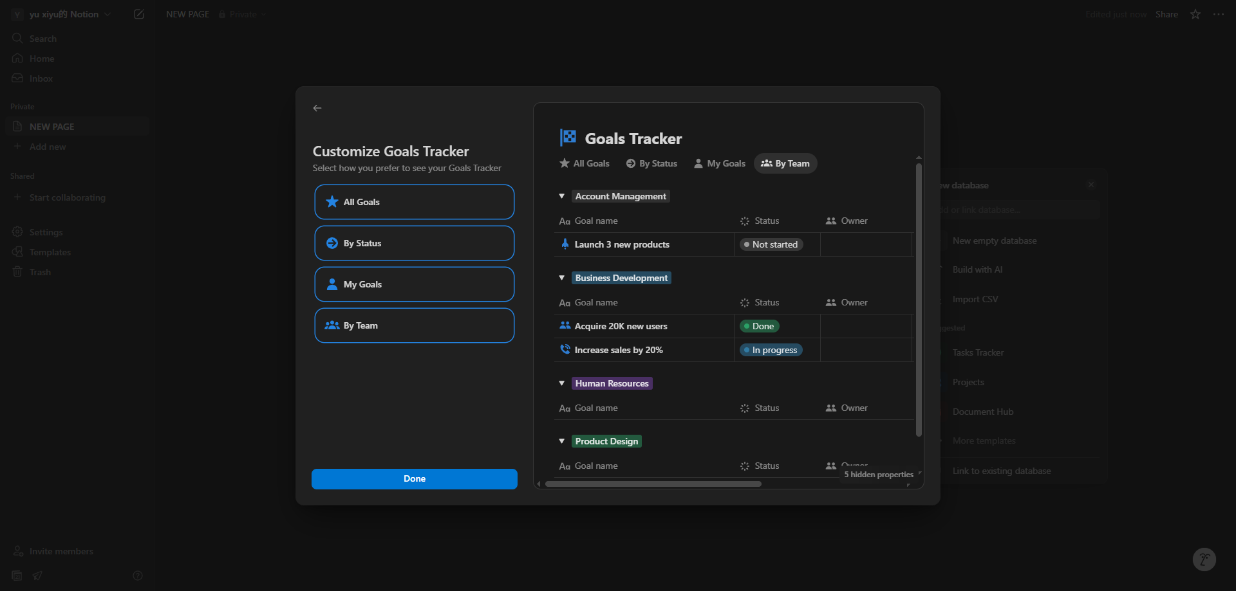
Task: Collapse the Account Management group
Action: point(562,196)
